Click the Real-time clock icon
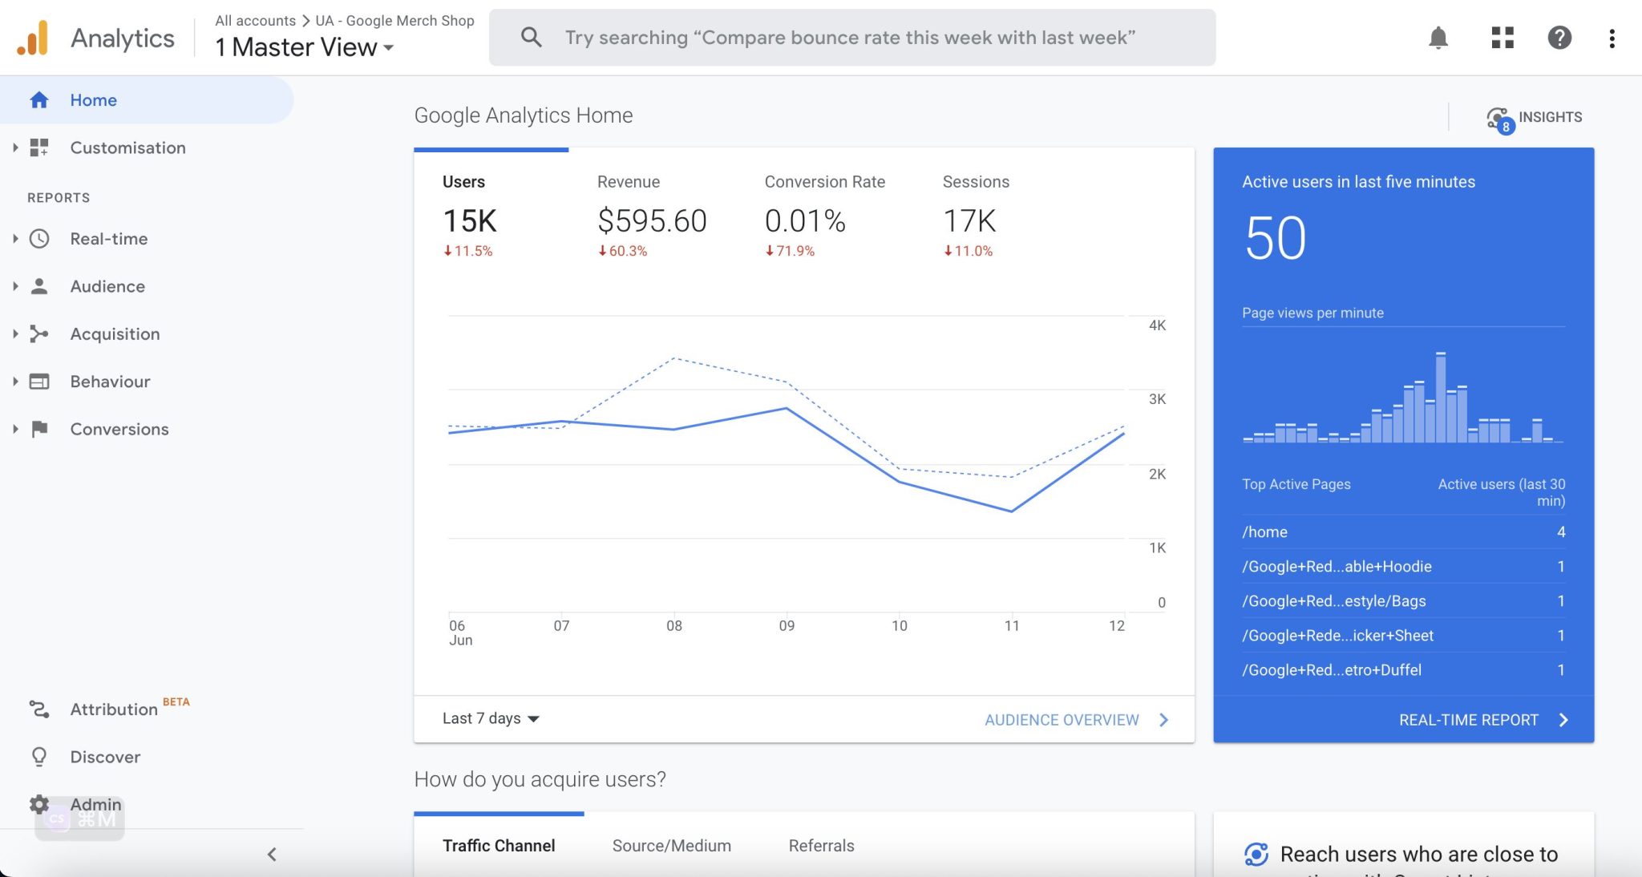Screen dimensions: 1642x877 click(39, 239)
